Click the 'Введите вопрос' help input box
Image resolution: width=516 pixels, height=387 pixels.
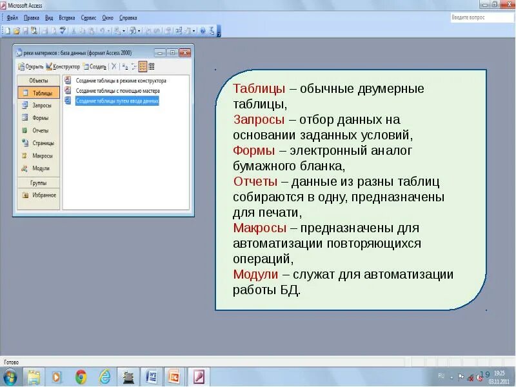(482, 17)
